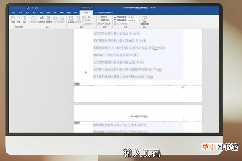Click the line '平行四边形的面积=底×高公式'

pyautogui.click(x=119, y=41)
